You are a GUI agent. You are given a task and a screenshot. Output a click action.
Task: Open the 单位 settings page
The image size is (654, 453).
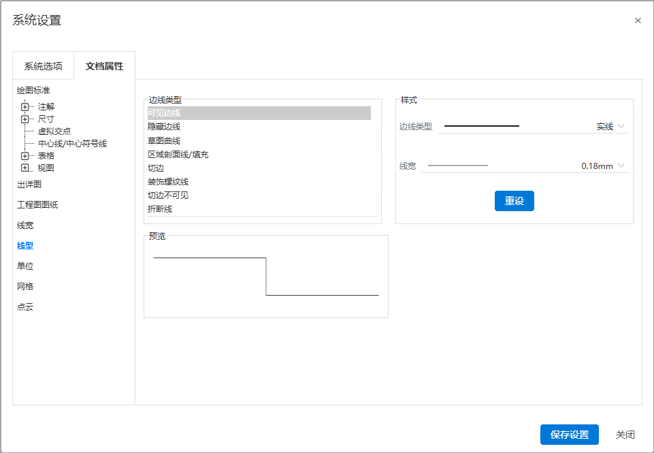tap(25, 266)
